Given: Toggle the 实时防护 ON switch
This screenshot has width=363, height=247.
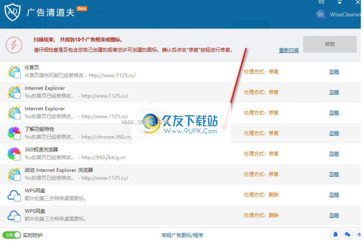Looking at the screenshot, I should 11,235.
